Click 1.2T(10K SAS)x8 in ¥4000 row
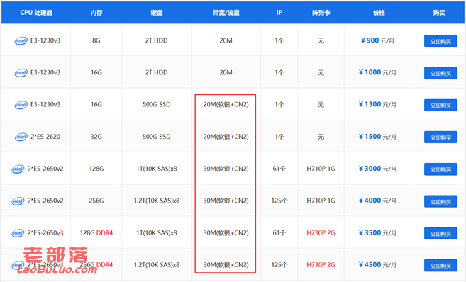 coord(156,201)
